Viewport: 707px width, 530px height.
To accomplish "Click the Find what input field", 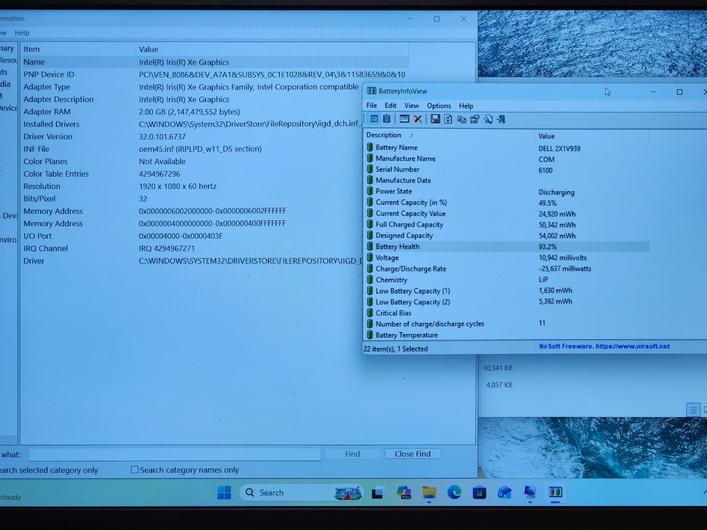I will click(x=175, y=454).
